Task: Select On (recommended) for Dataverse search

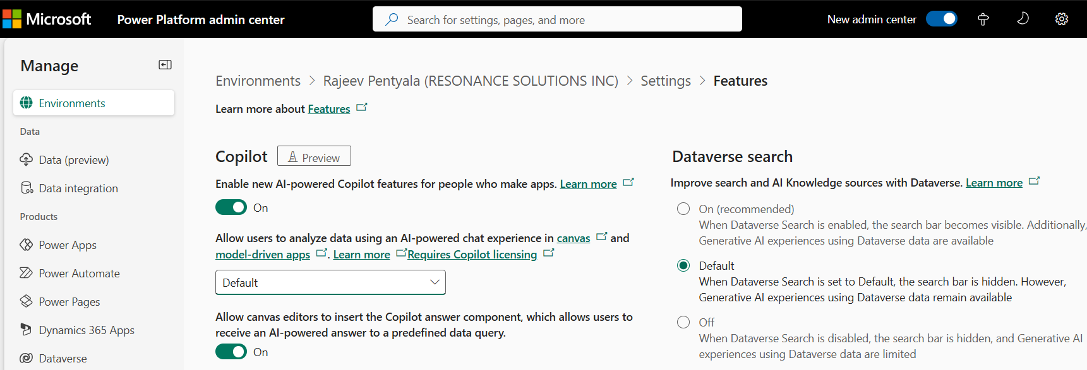Action: tap(683, 209)
